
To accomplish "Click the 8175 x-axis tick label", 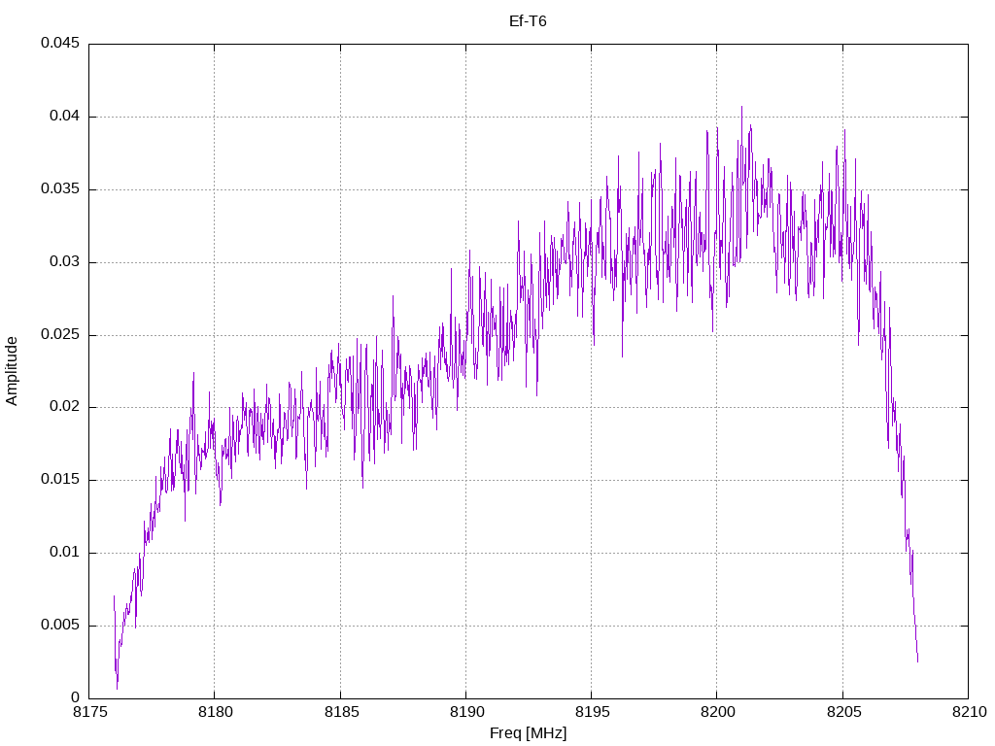I will click(x=90, y=712).
